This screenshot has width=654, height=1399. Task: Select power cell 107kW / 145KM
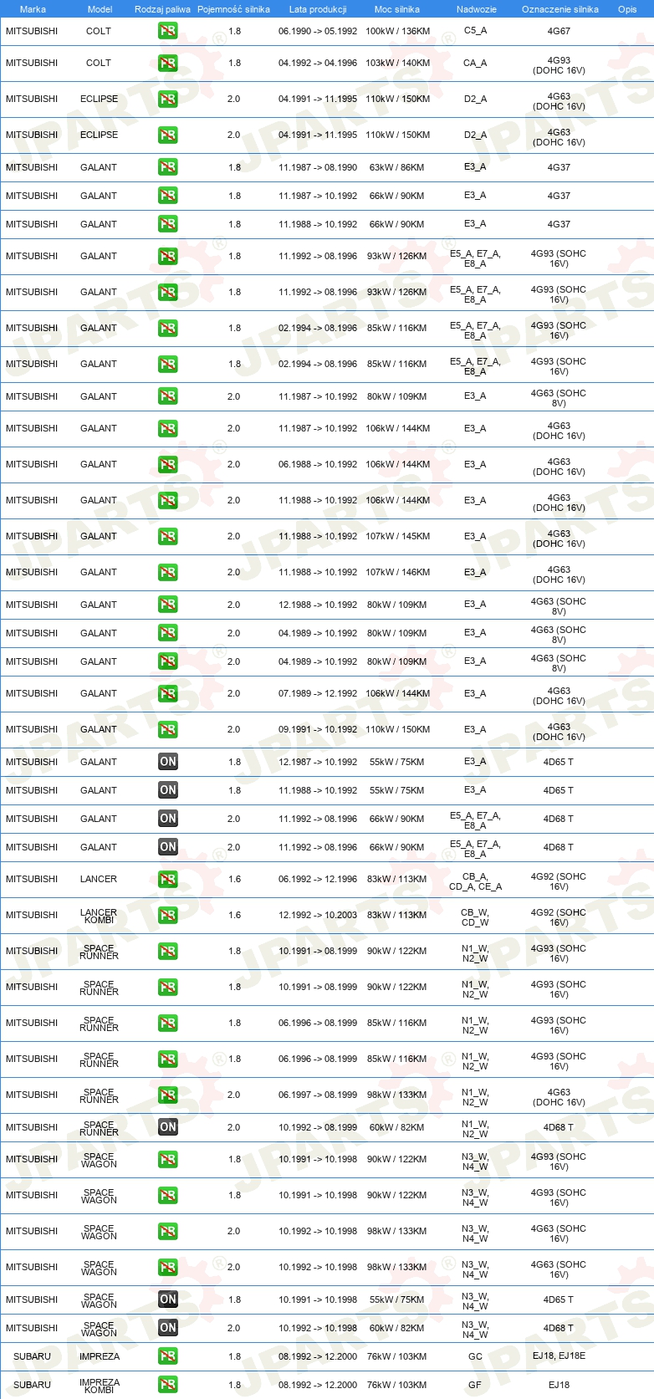click(x=398, y=536)
